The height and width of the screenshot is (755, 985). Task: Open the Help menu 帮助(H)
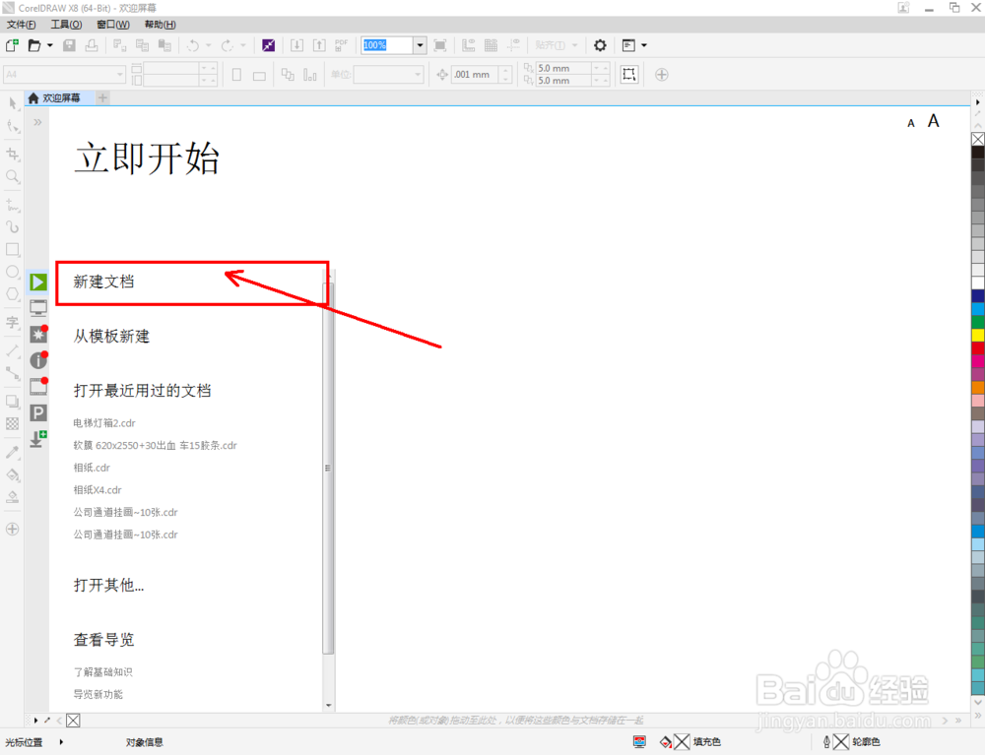(161, 25)
